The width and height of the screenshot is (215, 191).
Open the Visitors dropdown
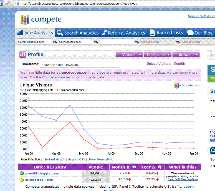point(129,55)
